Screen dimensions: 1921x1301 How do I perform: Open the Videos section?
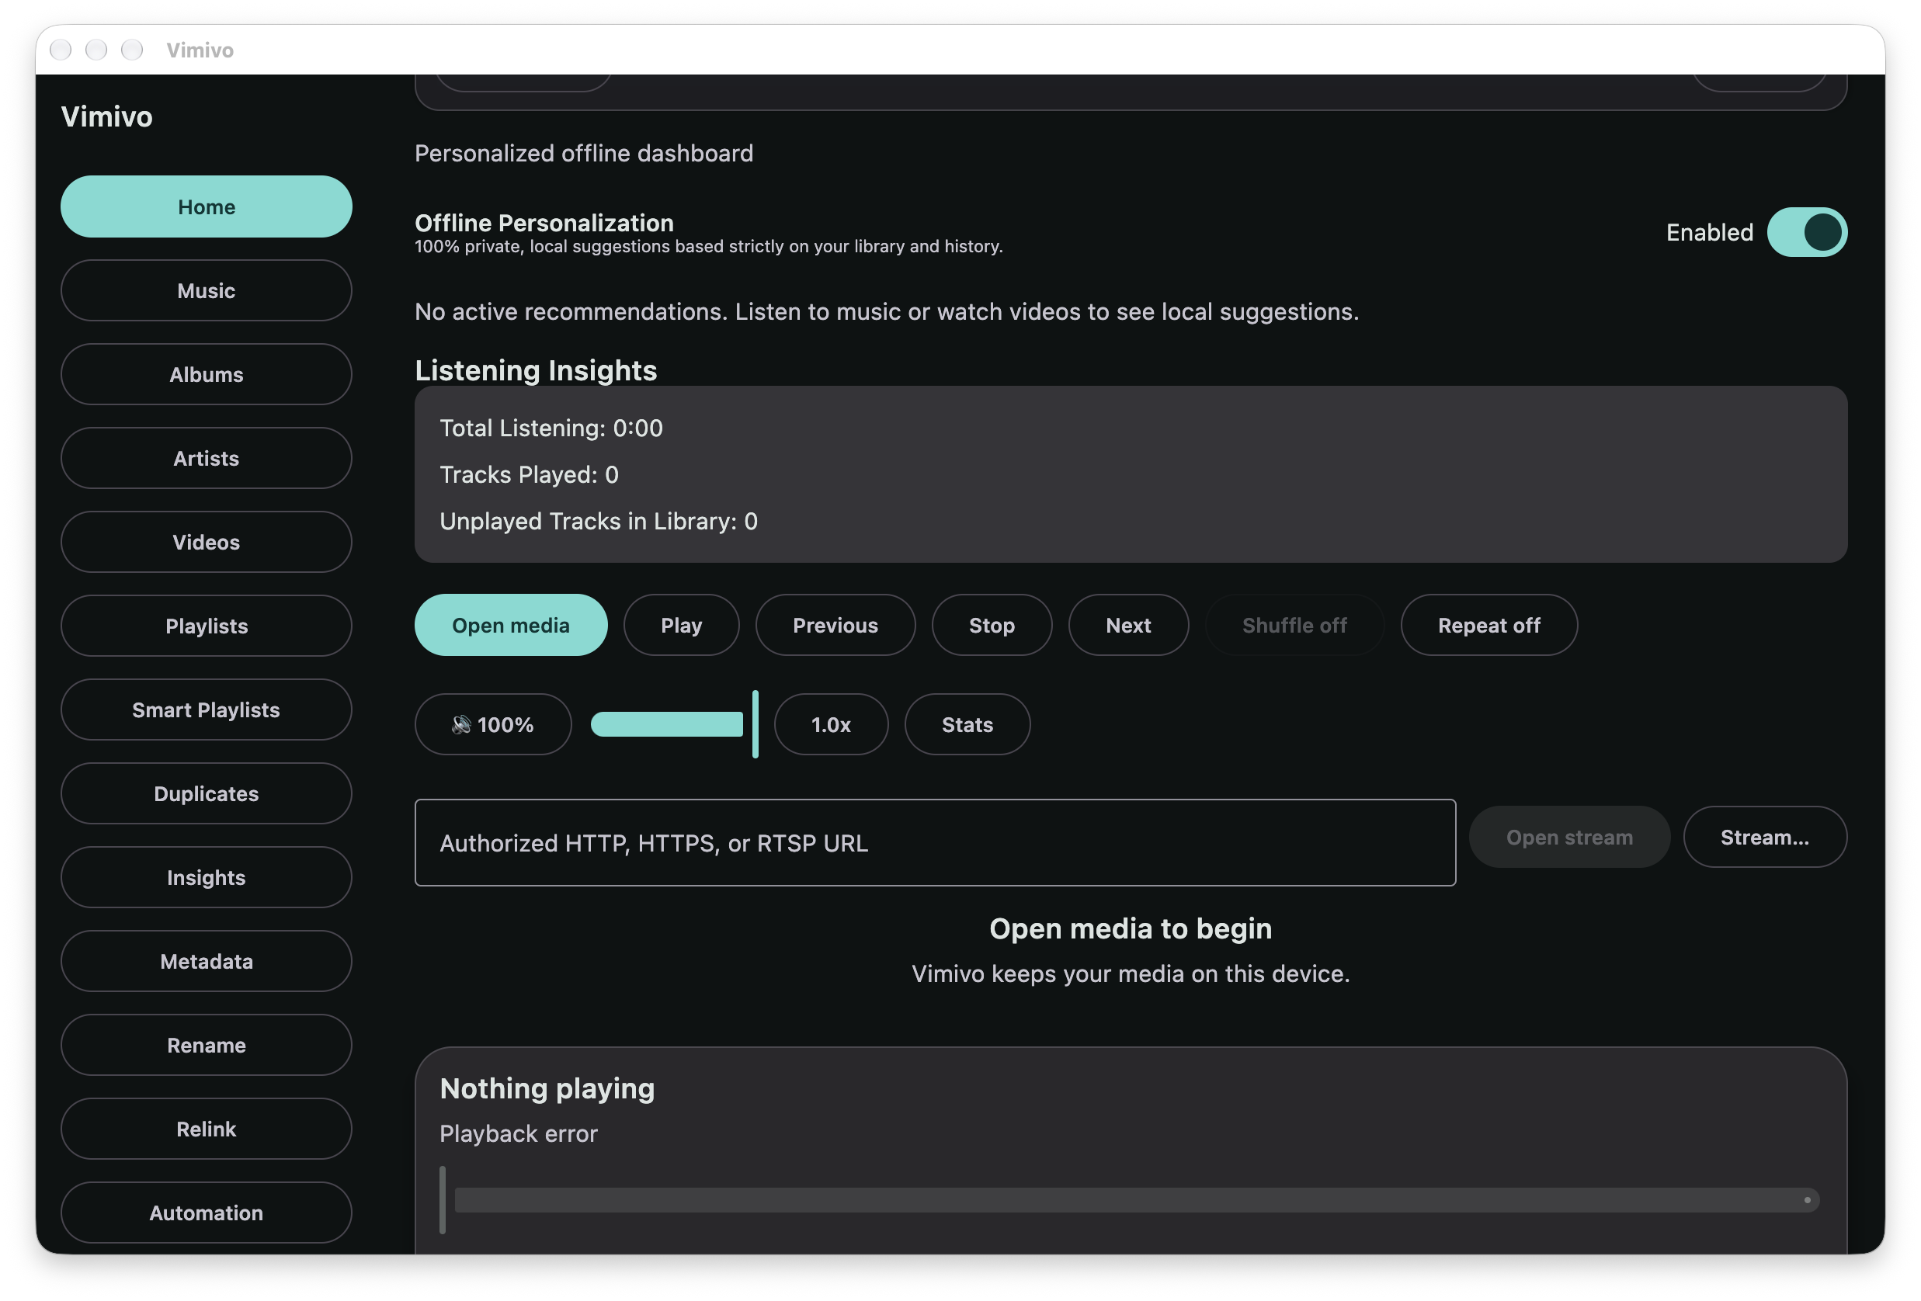[206, 543]
